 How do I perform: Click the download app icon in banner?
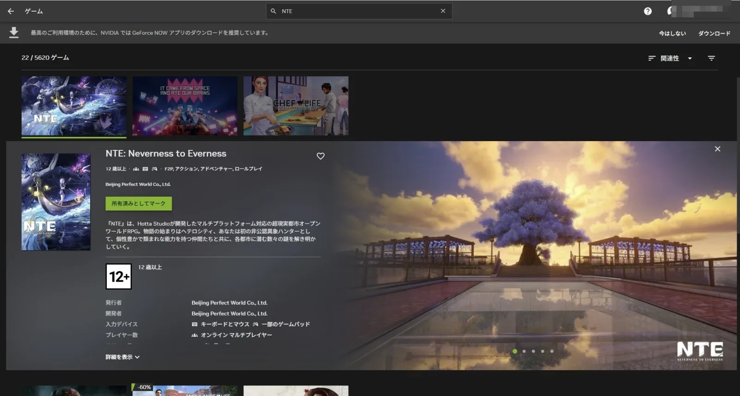coord(14,32)
